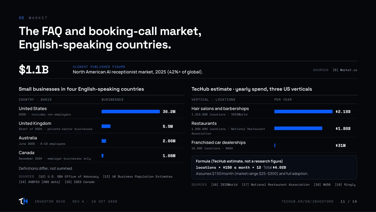This screenshot has width=376, height=212.
Task: Select the United States blue bar
Action: (131, 112)
